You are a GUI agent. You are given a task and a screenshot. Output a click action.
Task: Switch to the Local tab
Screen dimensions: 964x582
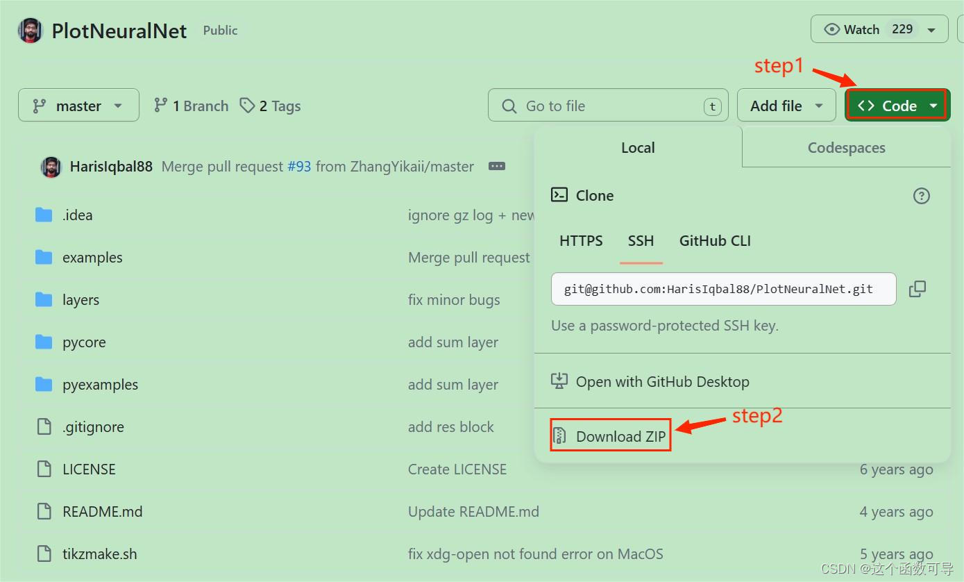pyautogui.click(x=638, y=147)
